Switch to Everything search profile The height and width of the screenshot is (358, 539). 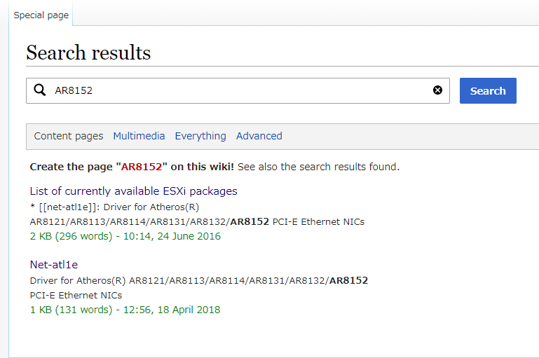click(200, 136)
